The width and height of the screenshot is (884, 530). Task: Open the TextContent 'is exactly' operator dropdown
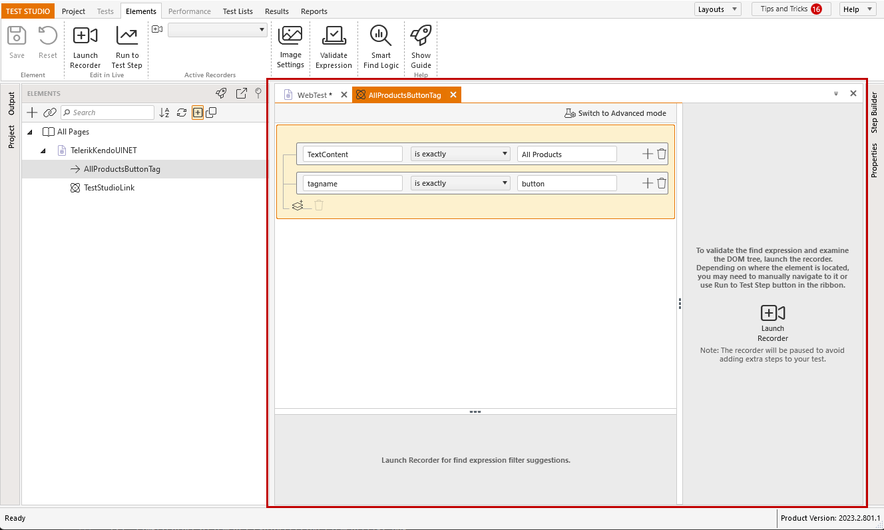point(461,154)
